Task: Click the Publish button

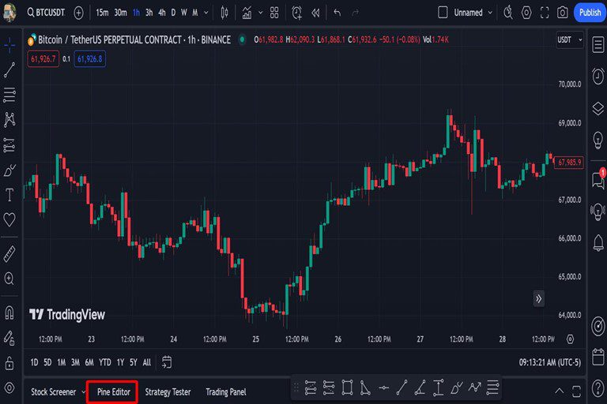Action: coord(590,13)
